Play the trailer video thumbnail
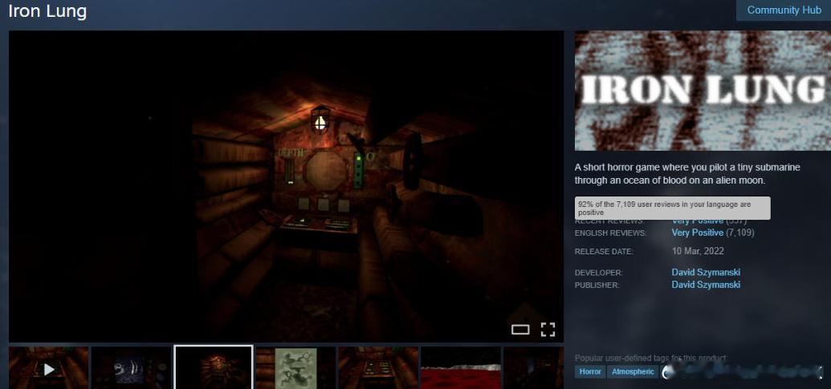Screen dimensions: 831x389 [49, 368]
